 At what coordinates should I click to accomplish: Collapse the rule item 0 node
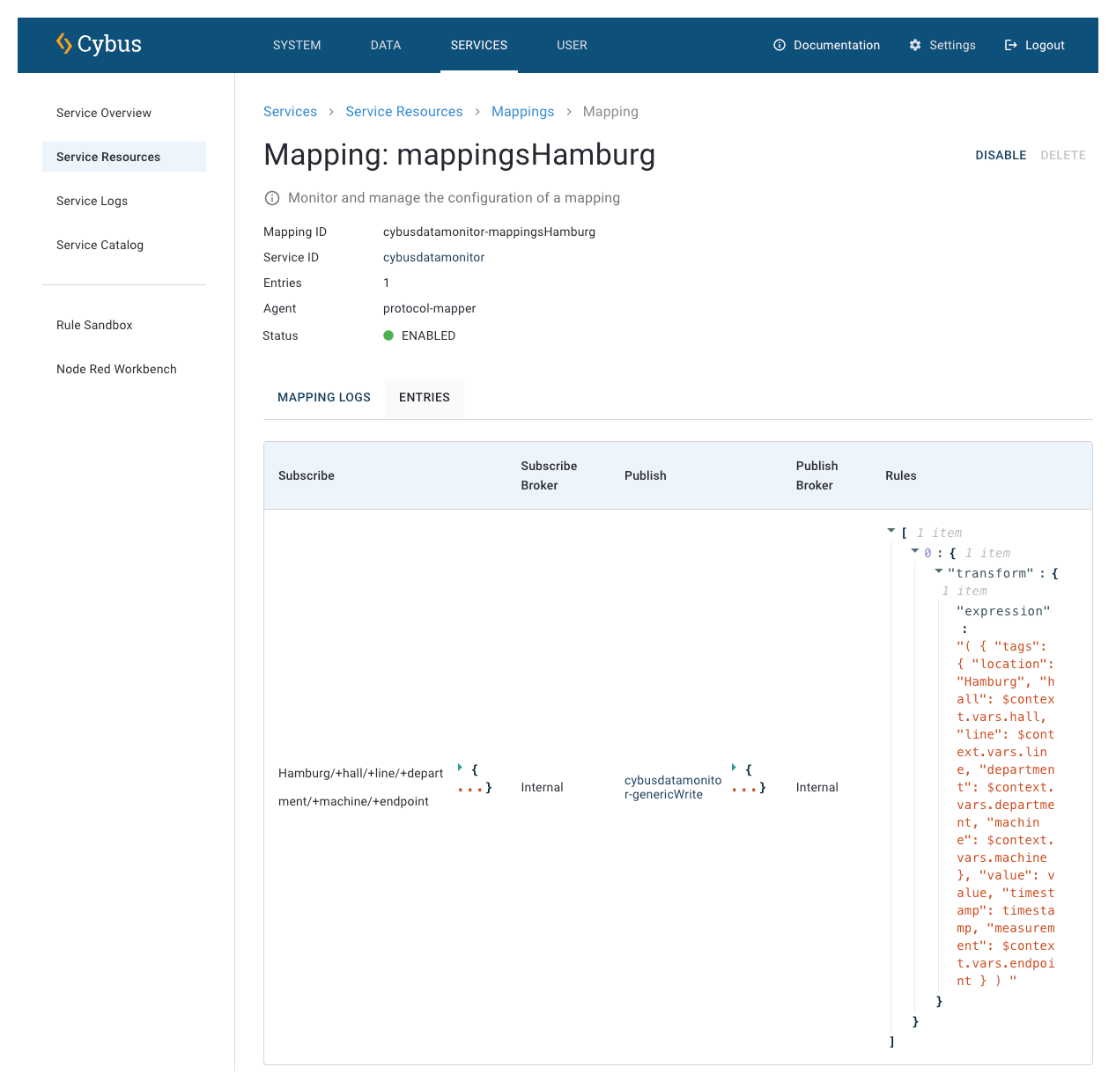click(915, 551)
